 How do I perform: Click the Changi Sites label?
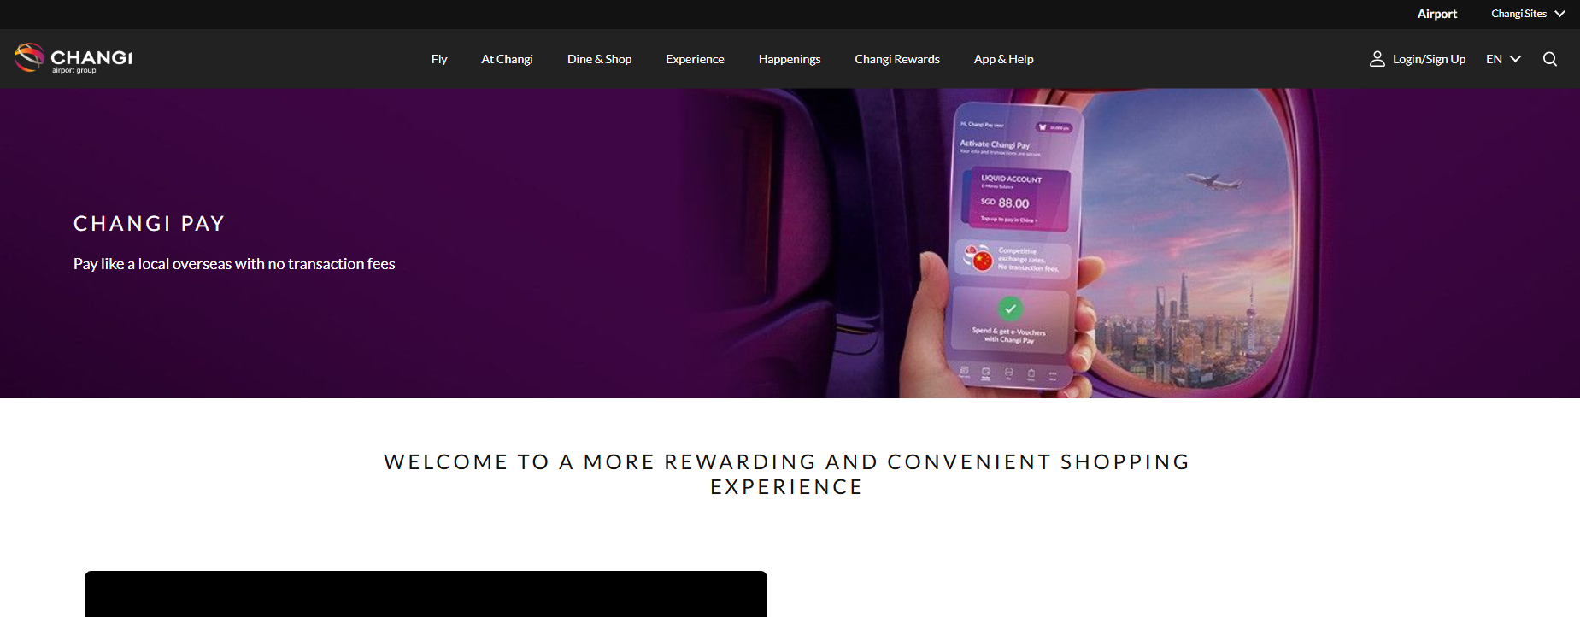click(x=1518, y=14)
